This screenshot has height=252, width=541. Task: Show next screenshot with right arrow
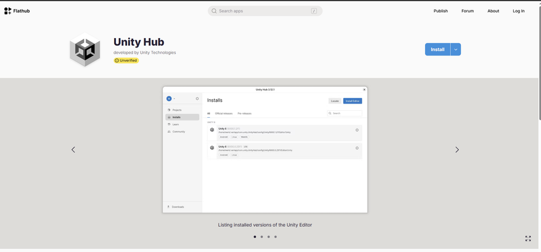pyautogui.click(x=457, y=150)
